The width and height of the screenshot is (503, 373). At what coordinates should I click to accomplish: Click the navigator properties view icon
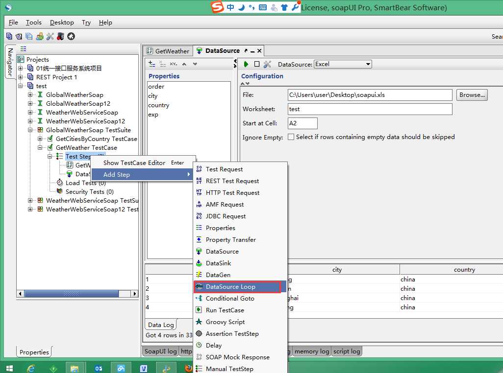23,48
